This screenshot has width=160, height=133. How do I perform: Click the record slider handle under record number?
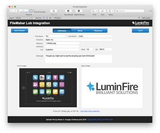point(19,12)
